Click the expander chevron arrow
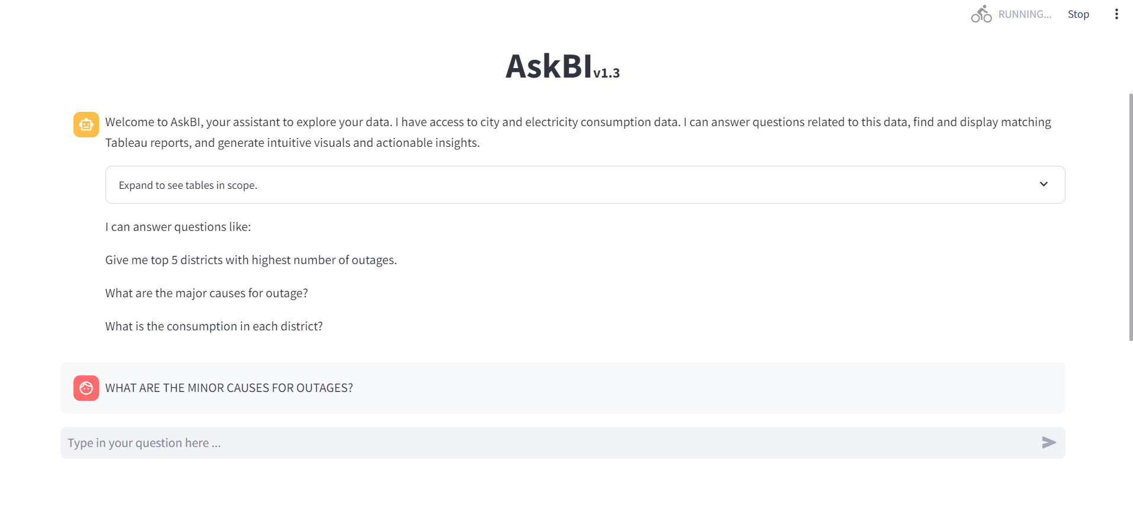Viewport: 1133px width, 508px height. pos(1044,184)
